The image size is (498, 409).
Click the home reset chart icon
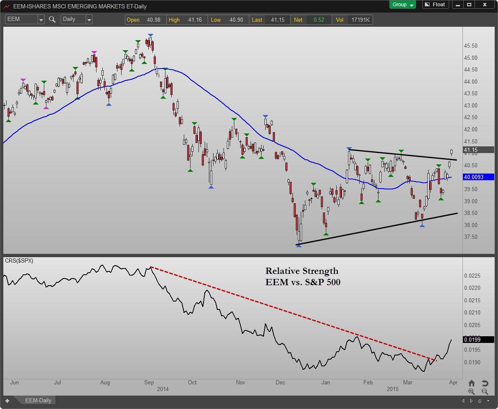(472, 383)
